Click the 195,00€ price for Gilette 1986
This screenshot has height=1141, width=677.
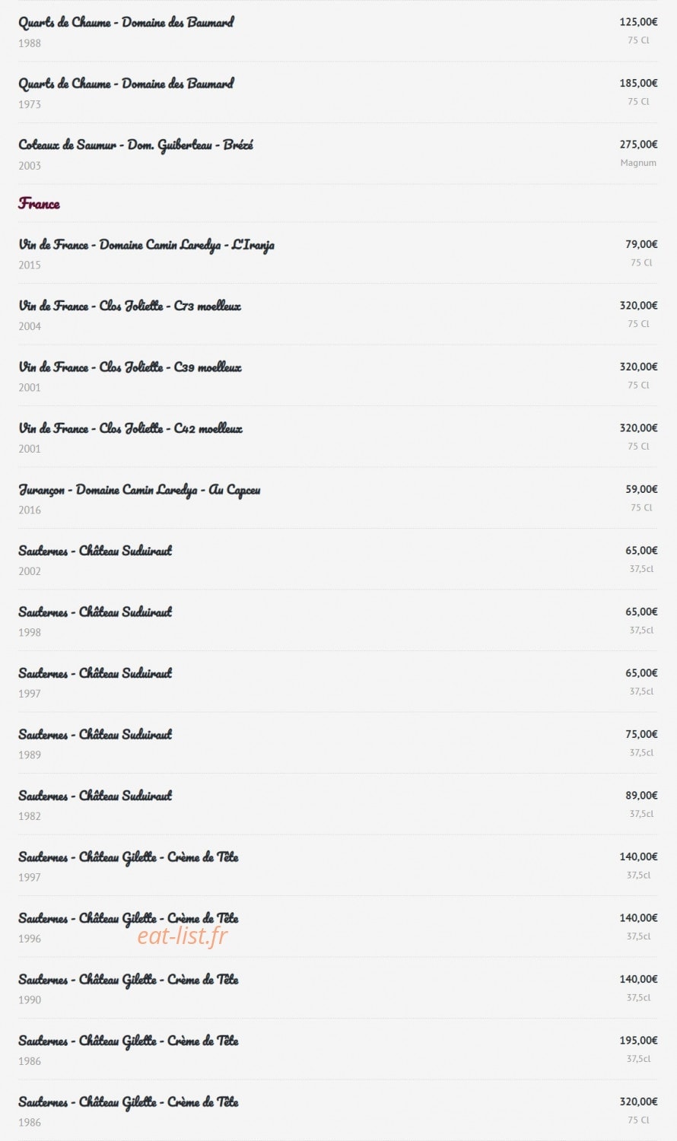(x=638, y=1041)
